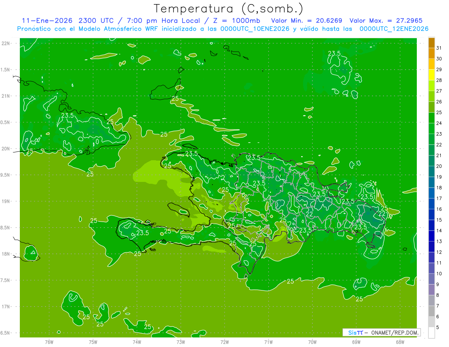Click 'Valor Min. = 20.6269' value
The height and width of the screenshot is (347, 449).
(306, 21)
